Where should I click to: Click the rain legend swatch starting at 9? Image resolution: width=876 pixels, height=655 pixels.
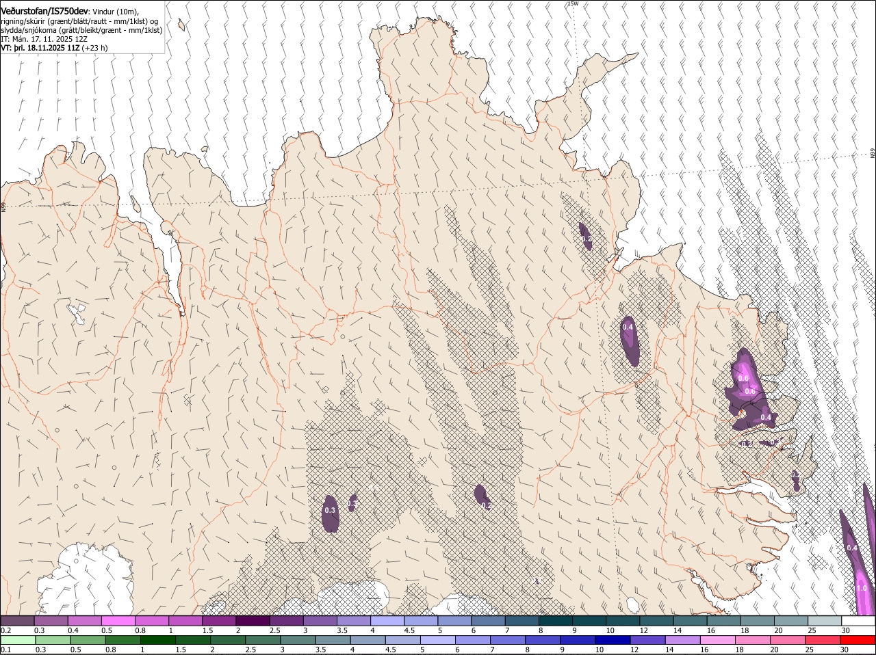(577, 639)
